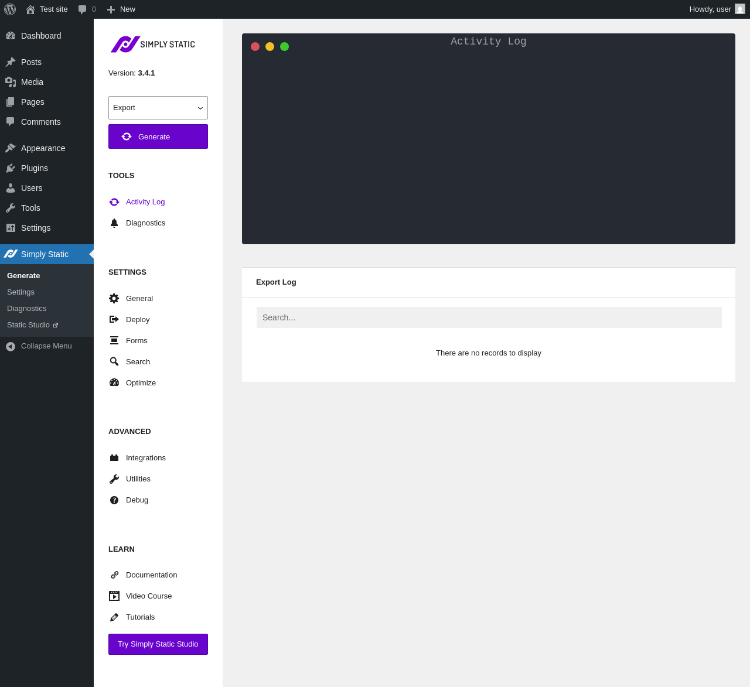Click the Debug question mark icon

(x=114, y=500)
